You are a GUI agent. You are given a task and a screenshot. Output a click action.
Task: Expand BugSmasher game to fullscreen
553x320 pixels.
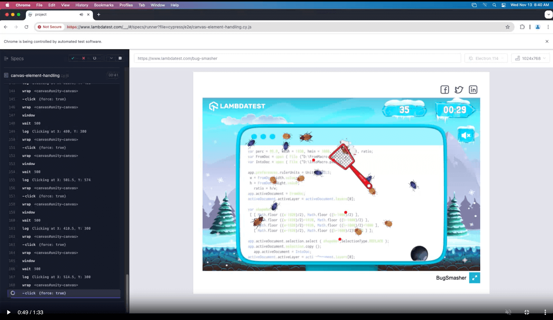coord(475,278)
